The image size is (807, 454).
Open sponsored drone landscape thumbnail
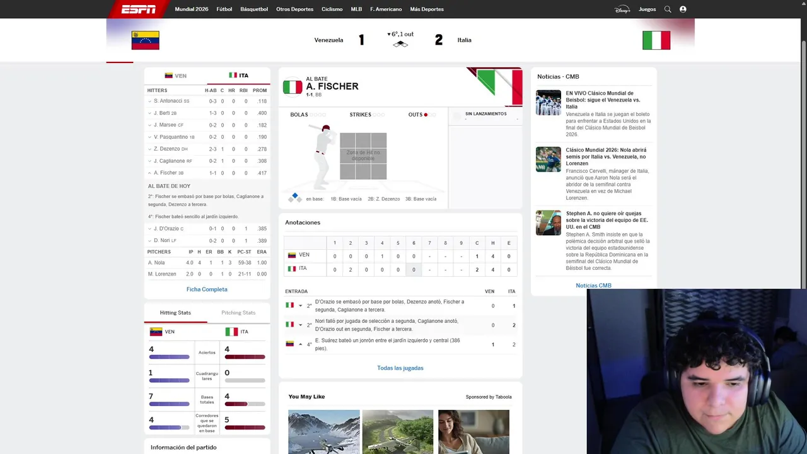point(398,432)
